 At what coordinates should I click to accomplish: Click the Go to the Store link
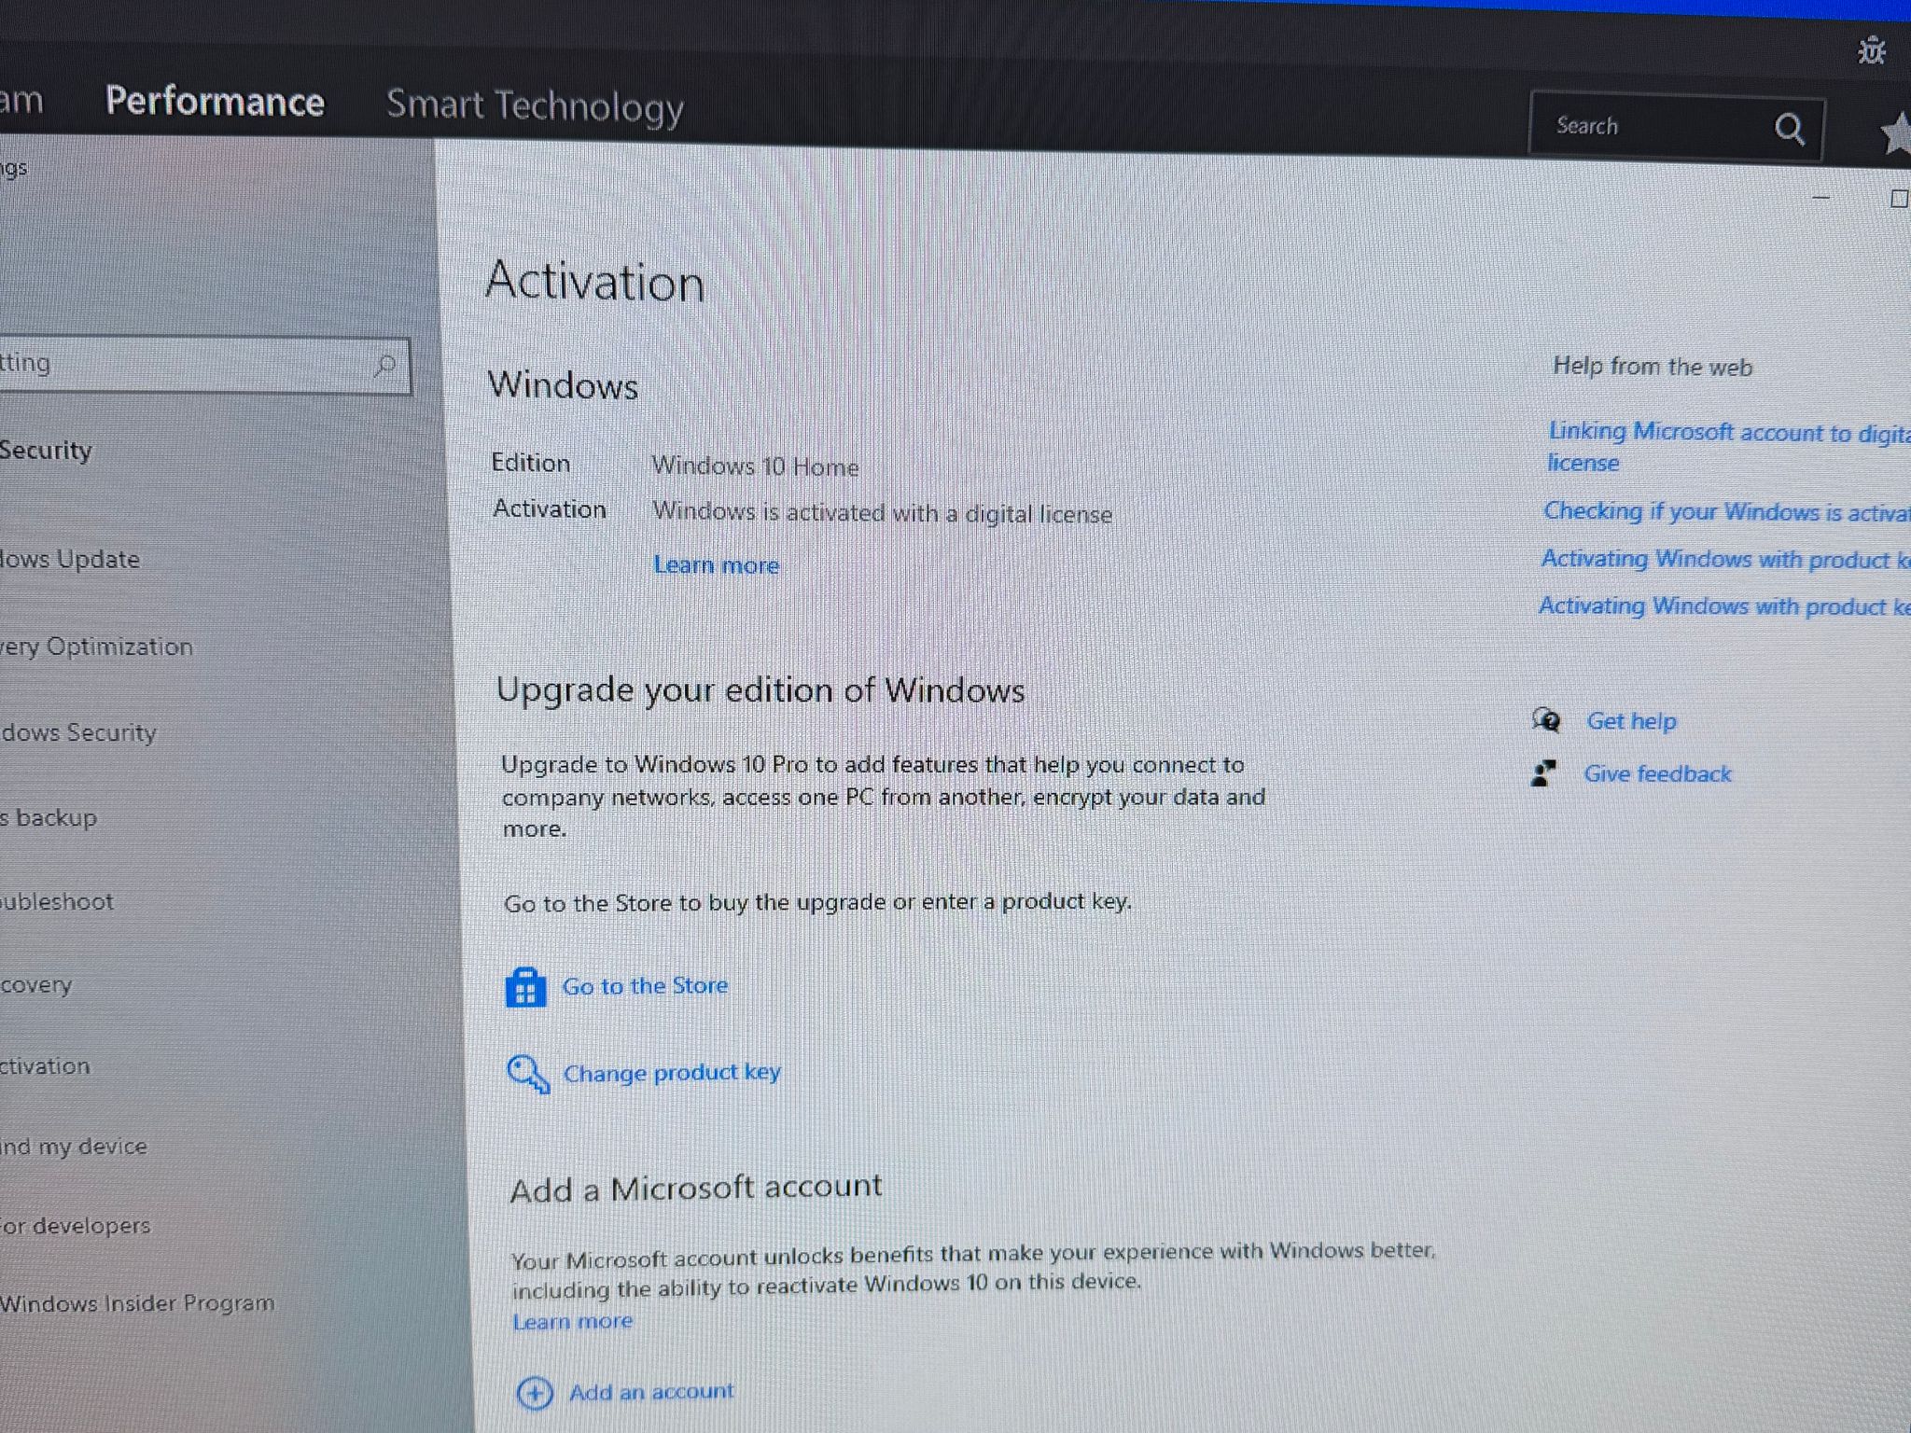[645, 986]
